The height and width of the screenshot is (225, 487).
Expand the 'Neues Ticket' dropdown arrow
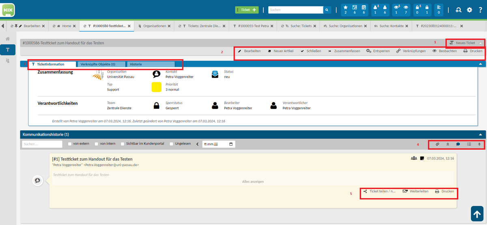click(x=480, y=42)
